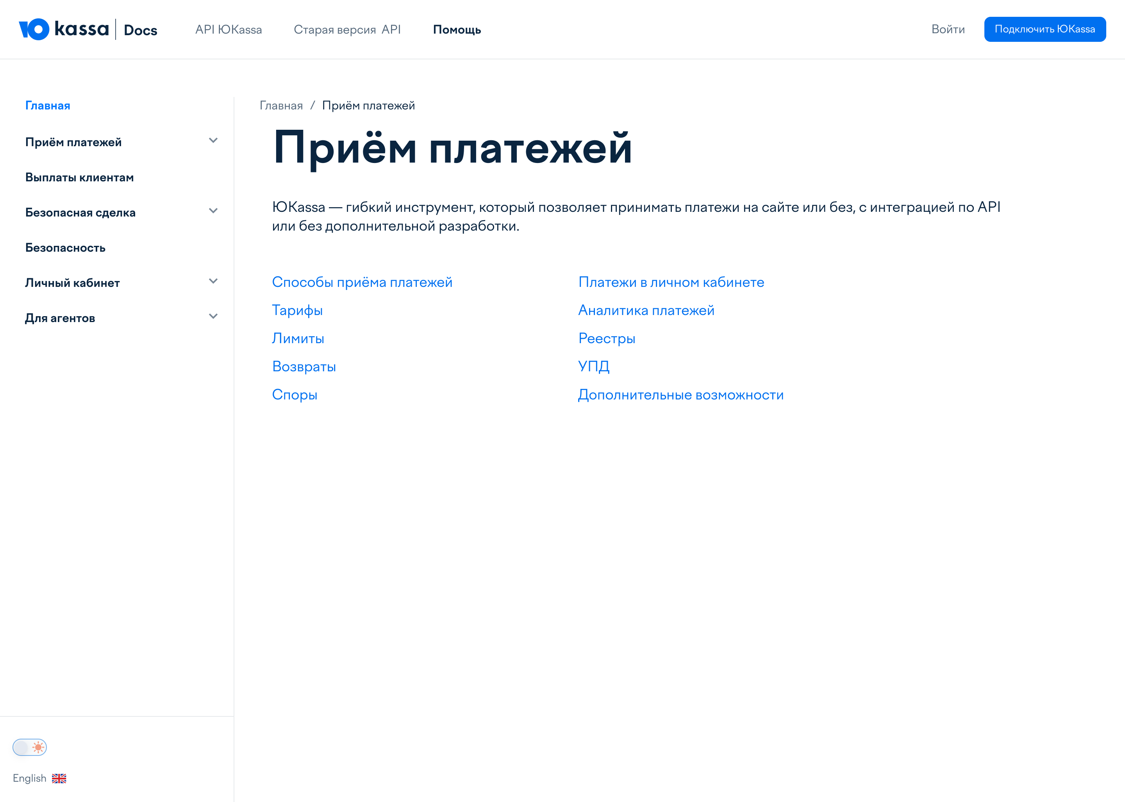The image size is (1125, 802).
Task: Open the Лимиты link
Action: [298, 338]
